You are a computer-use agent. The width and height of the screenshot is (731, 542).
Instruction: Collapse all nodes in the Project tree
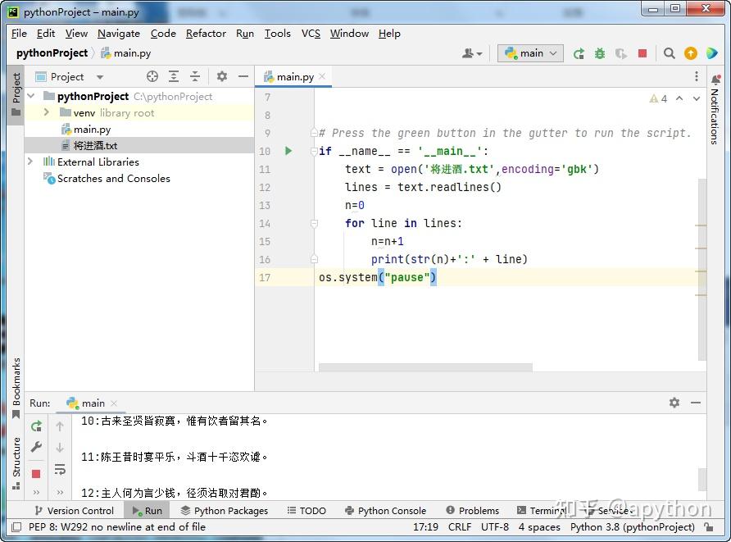click(x=195, y=75)
